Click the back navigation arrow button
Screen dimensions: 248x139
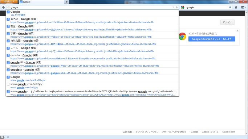click(4, 7)
